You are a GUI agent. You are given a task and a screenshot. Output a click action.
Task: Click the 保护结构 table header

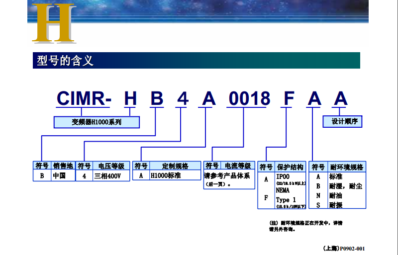[290, 167]
